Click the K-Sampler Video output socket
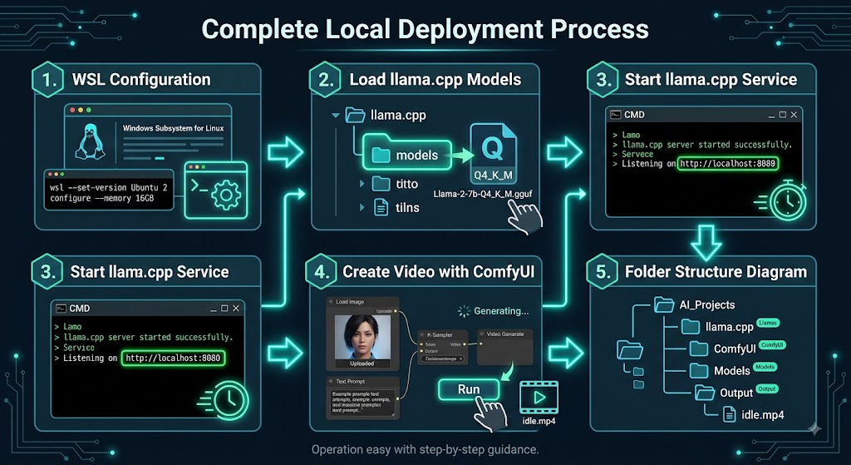This screenshot has width=851, height=465. [464, 344]
